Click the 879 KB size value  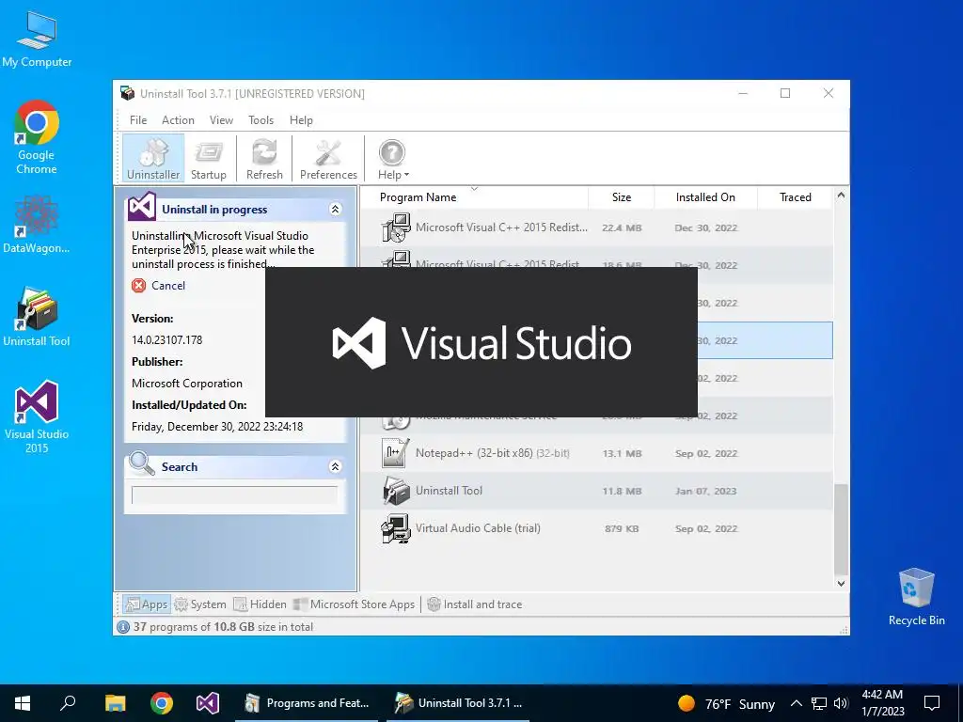point(622,528)
